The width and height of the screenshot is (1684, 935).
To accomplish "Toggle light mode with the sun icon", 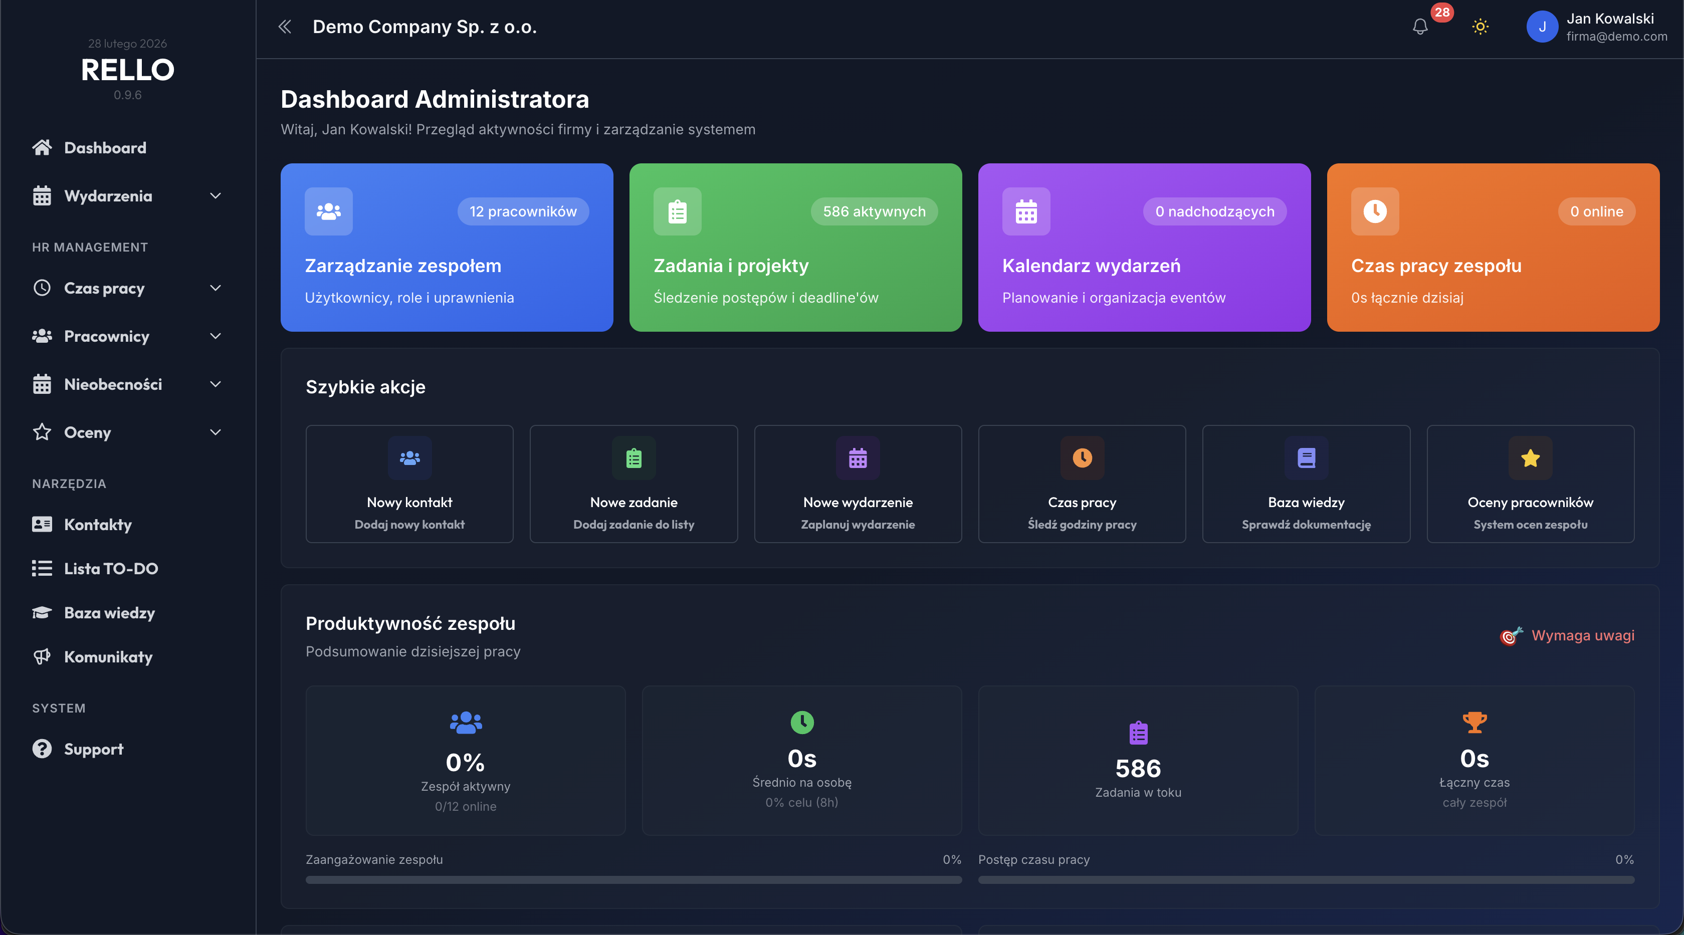I will [x=1480, y=27].
